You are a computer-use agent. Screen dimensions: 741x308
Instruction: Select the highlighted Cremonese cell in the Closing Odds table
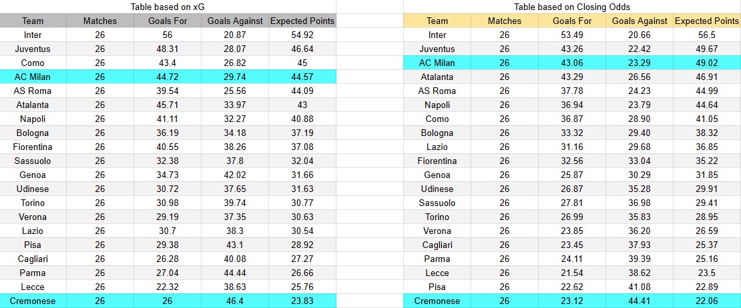pos(437,301)
